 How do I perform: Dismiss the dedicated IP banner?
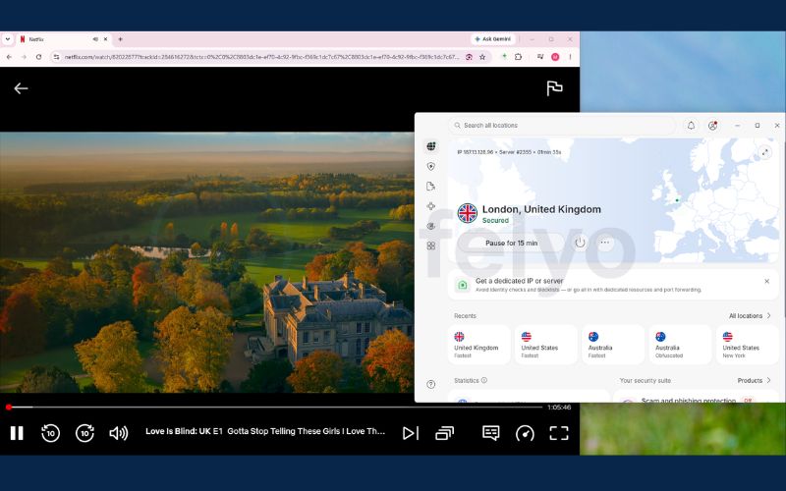[x=766, y=282]
